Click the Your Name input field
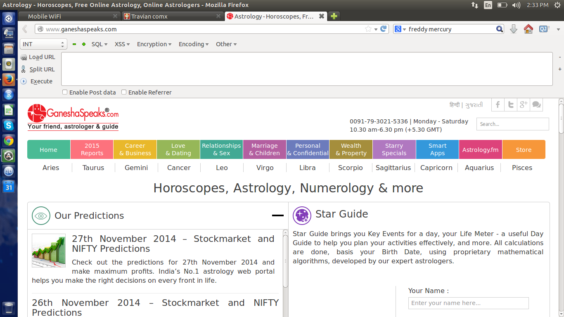 pyautogui.click(x=468, y=303)
